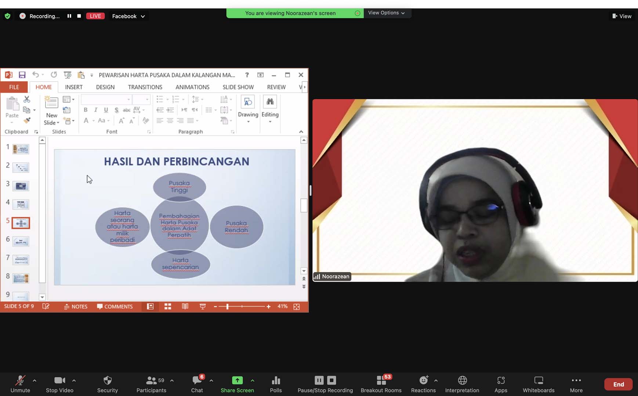The height and width of the screenshot is (396, 638).
Task: Switch to the DESIGN ribbon tab
Action: (x=105, y=87)
